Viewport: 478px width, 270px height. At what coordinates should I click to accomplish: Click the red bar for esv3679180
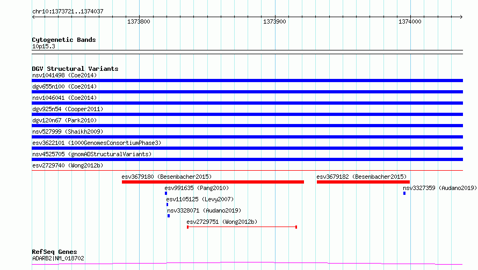pyautogui.click(x=213, y=182)
